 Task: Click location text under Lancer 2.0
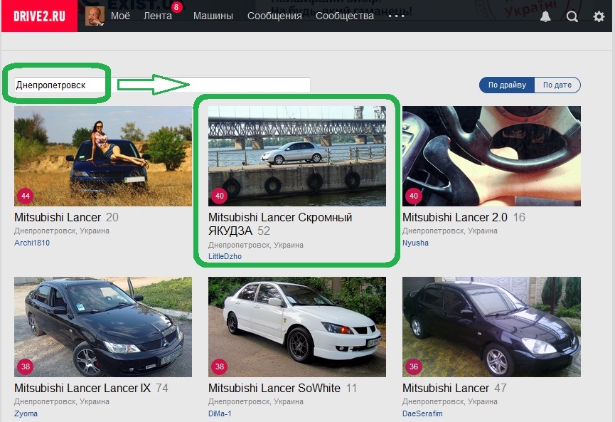coord(450,231)
